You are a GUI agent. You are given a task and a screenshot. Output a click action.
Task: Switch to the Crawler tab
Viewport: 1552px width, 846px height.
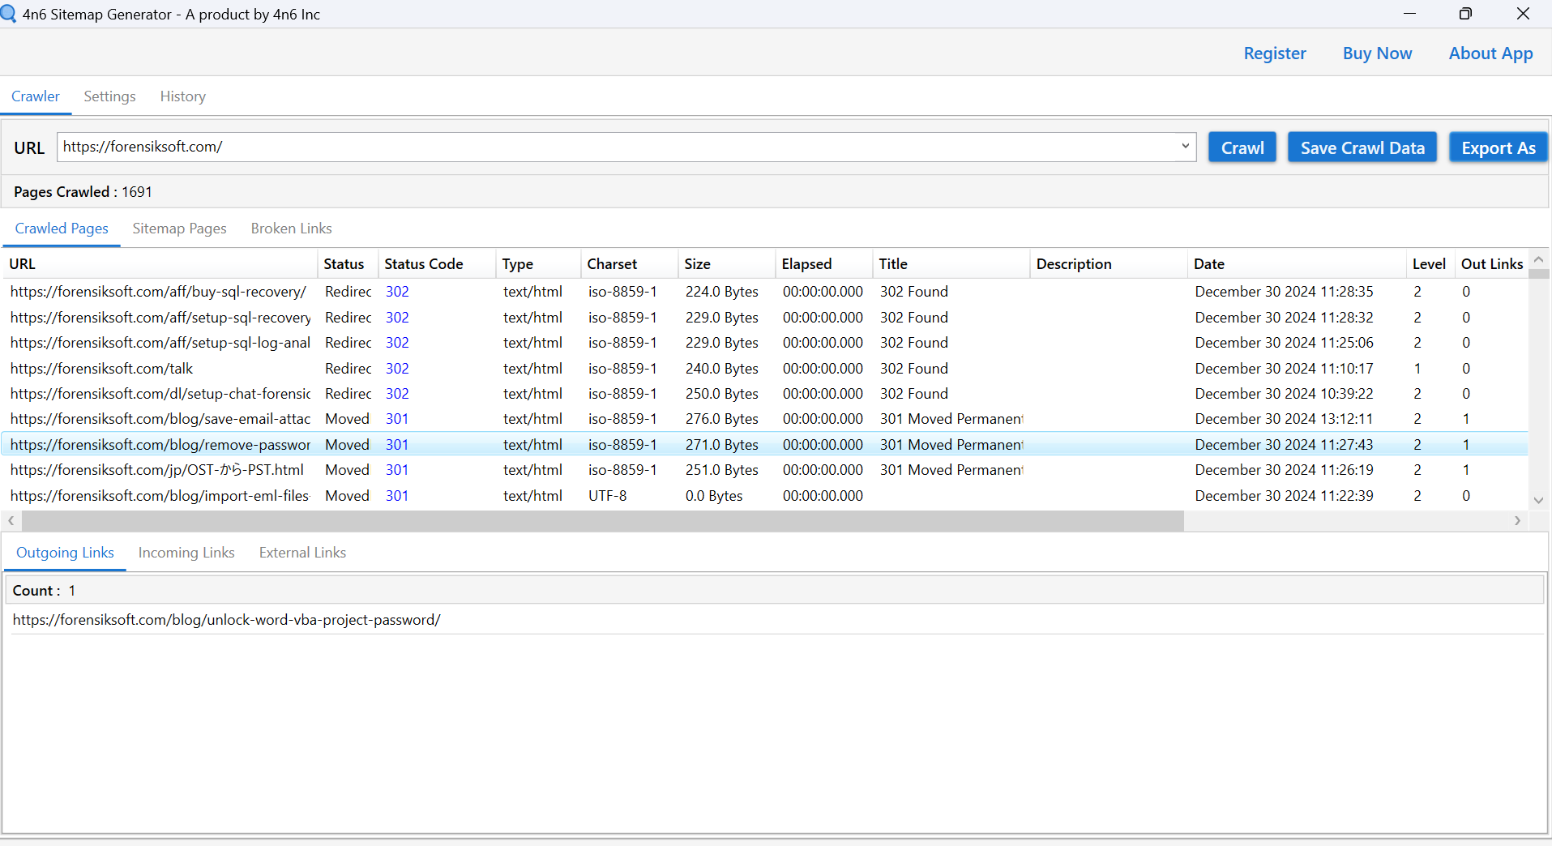[x=36, y=96]
